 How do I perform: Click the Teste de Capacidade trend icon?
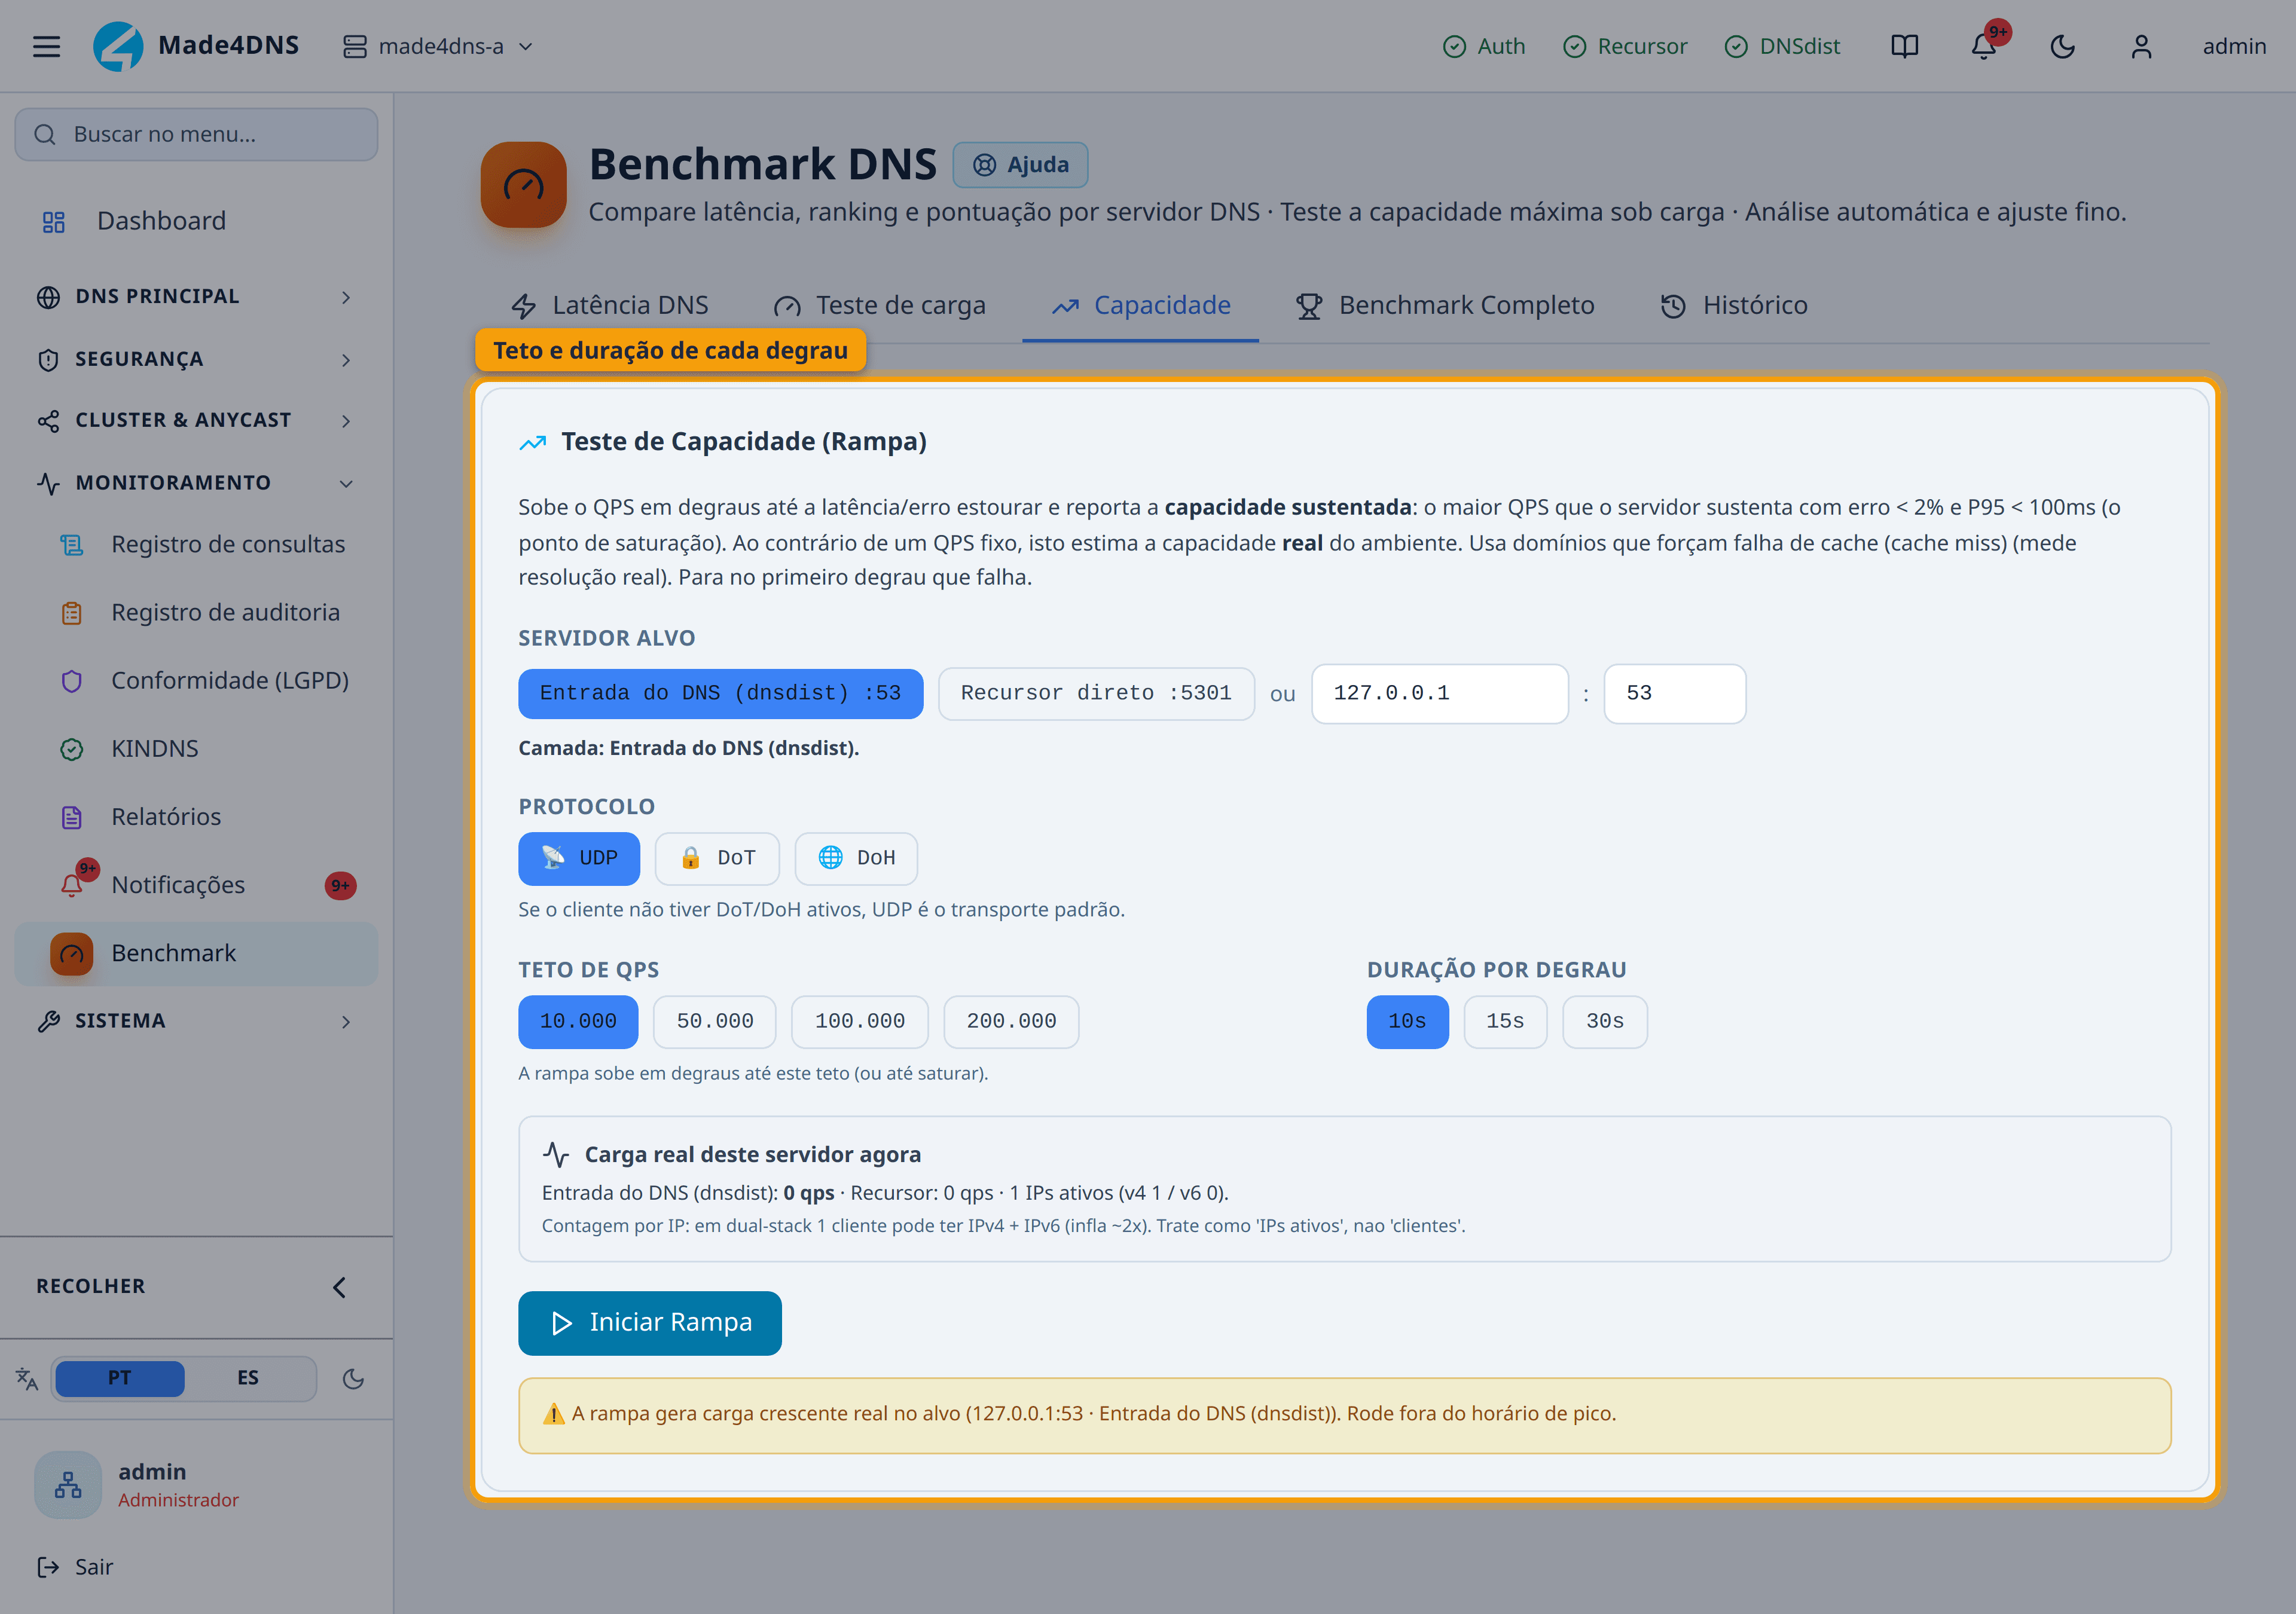click(533, 442)
